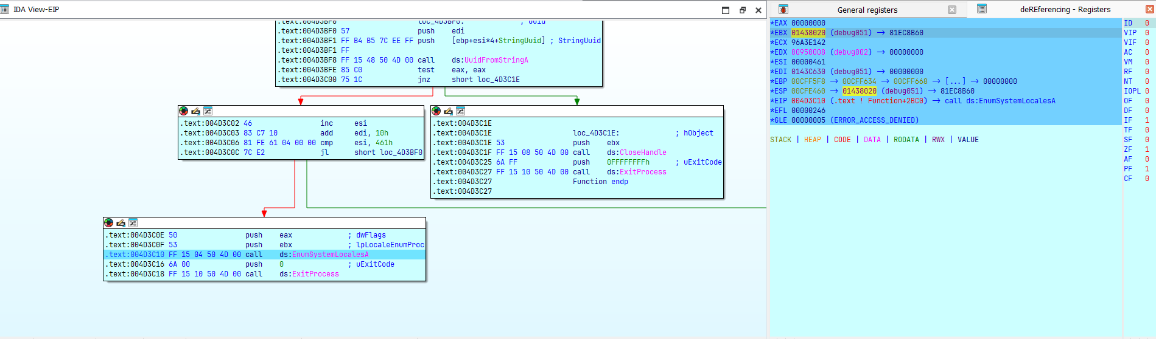This screenshot has width=1156, height=339.
Task: Close the General registers tab
Action: coord(952,10)
